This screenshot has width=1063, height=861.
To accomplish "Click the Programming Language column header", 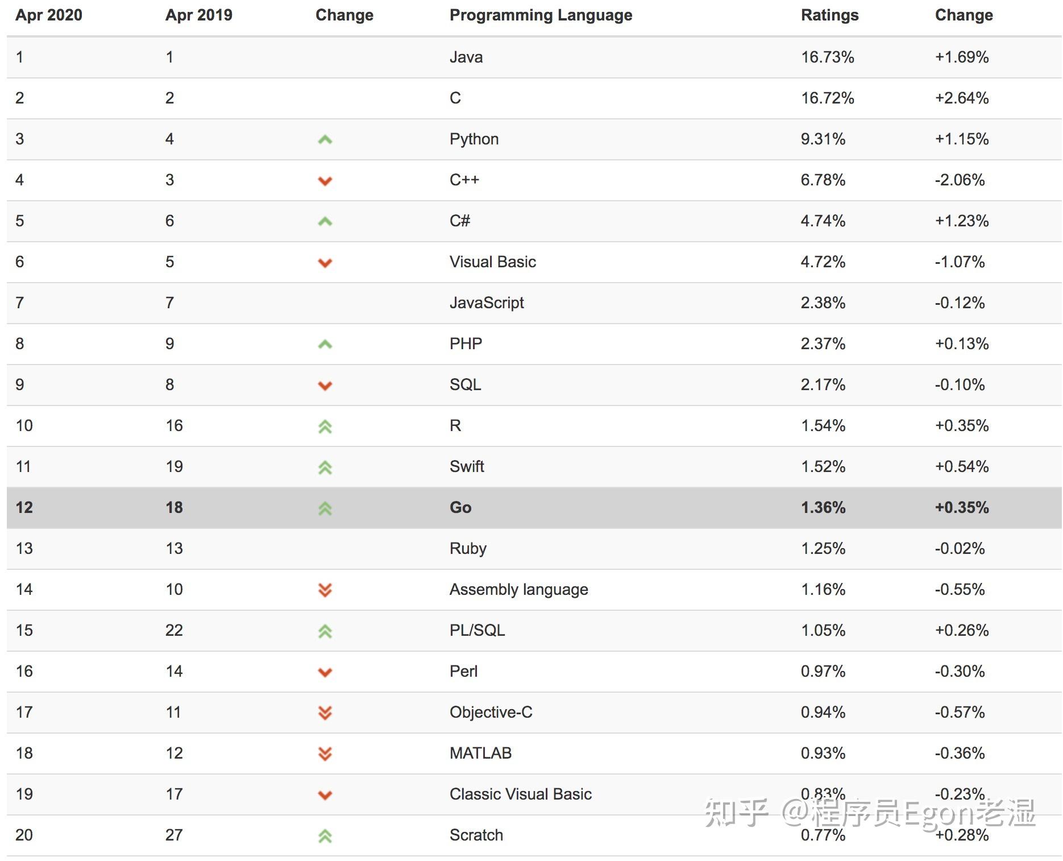I will click(x=541, y=15).
